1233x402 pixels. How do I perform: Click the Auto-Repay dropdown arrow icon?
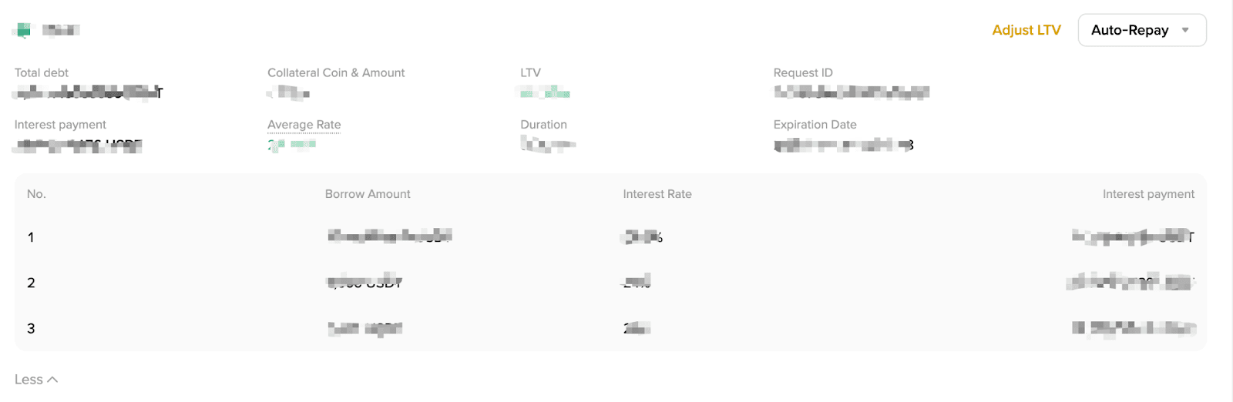click(x=1185, y=30)
